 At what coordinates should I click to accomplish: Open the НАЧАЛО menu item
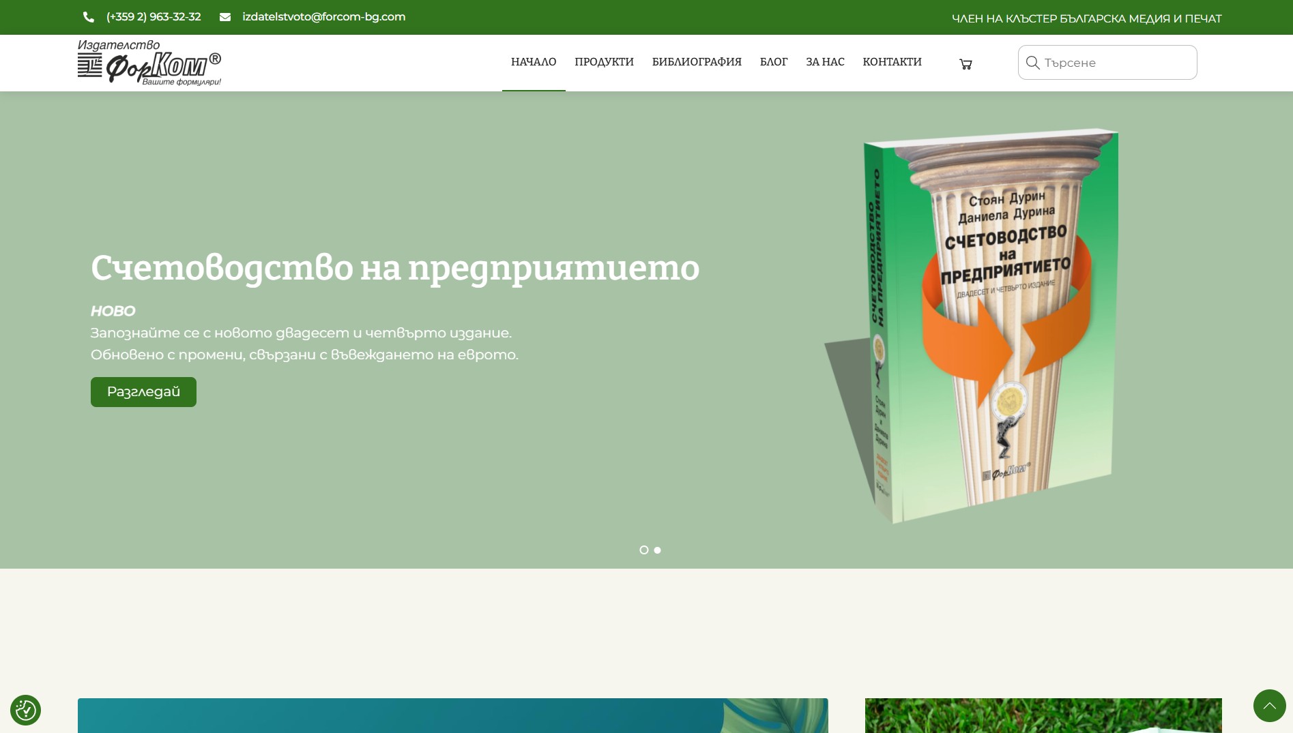(x=534, y=62)
